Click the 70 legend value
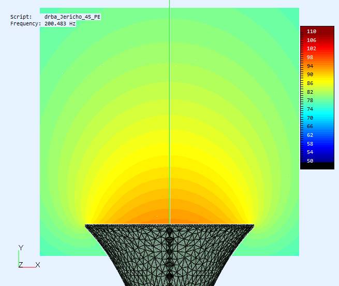This screenshot has height=286, width=339. pyautogui.click(x=310, y=118)
